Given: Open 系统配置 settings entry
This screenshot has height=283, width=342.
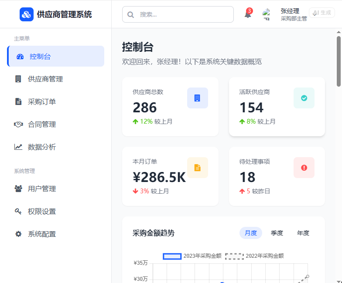Looking at the screenshot, I should click(56, 234).
